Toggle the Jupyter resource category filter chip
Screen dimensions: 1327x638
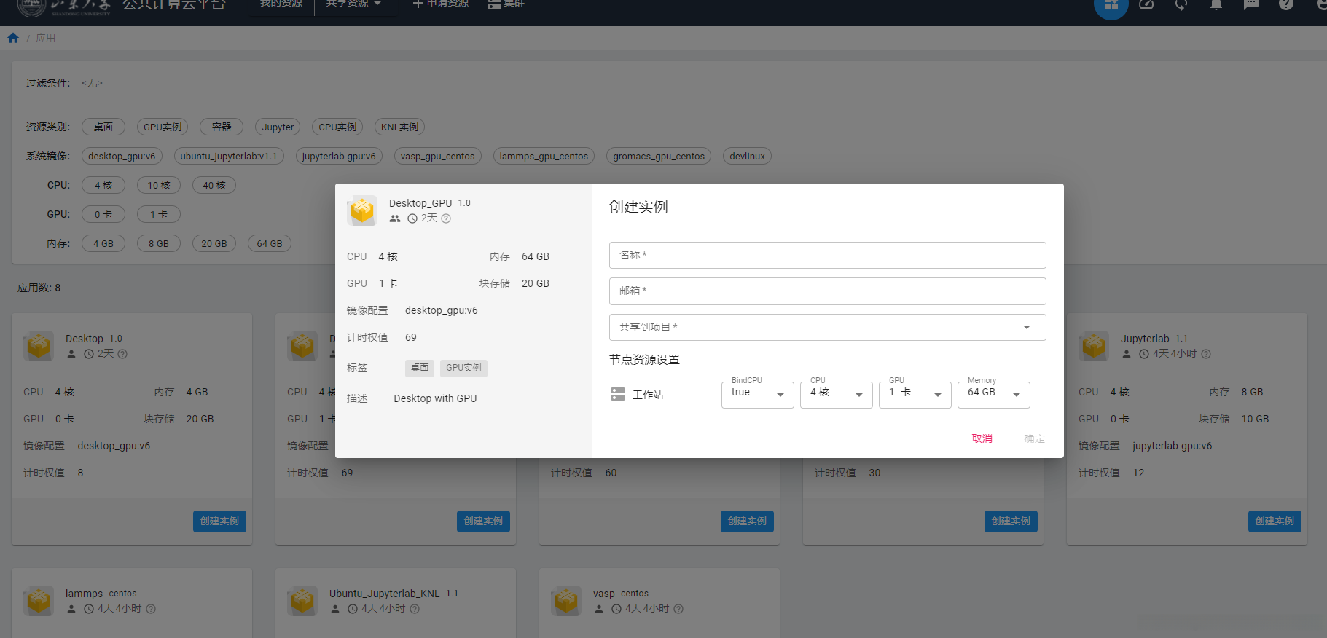[278, 127]
